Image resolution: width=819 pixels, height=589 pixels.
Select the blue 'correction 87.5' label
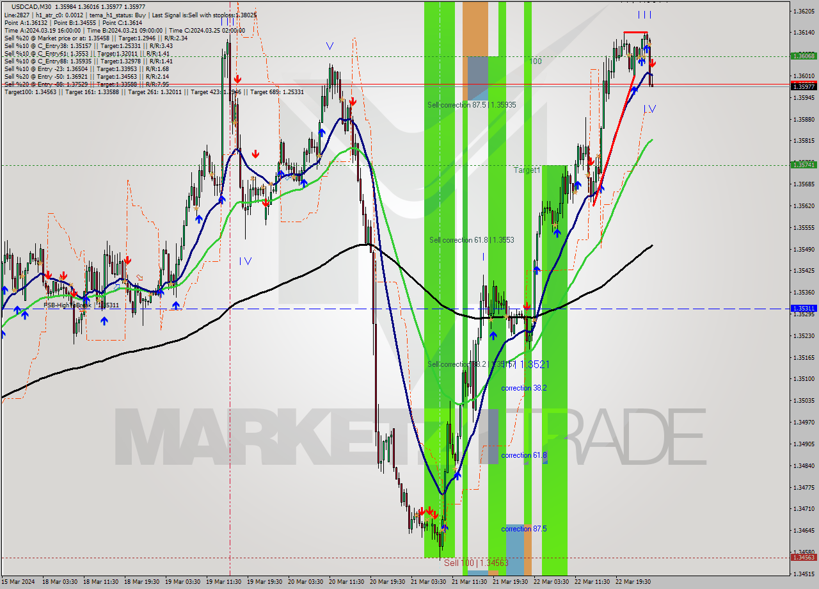[x=524, y=529]
